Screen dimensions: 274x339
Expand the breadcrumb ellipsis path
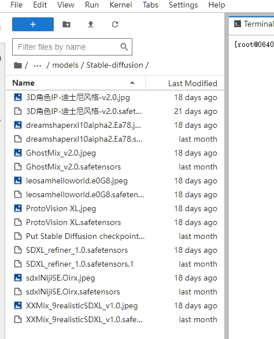(38, 65)
